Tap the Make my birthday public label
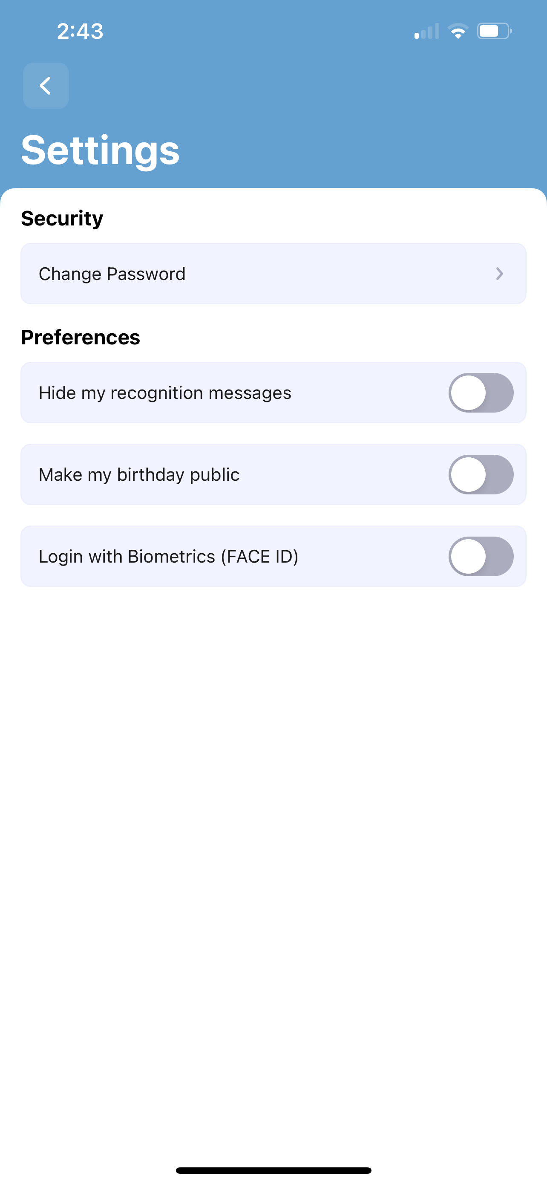This screenshot has width=547, height=1184. tap(139, 475)
